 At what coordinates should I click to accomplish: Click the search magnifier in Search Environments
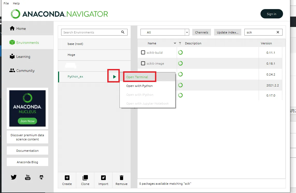tap(123, 32)
